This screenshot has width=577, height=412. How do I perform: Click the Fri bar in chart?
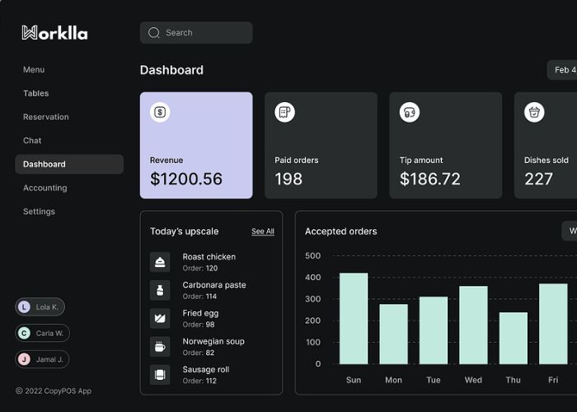click(553, 324)
